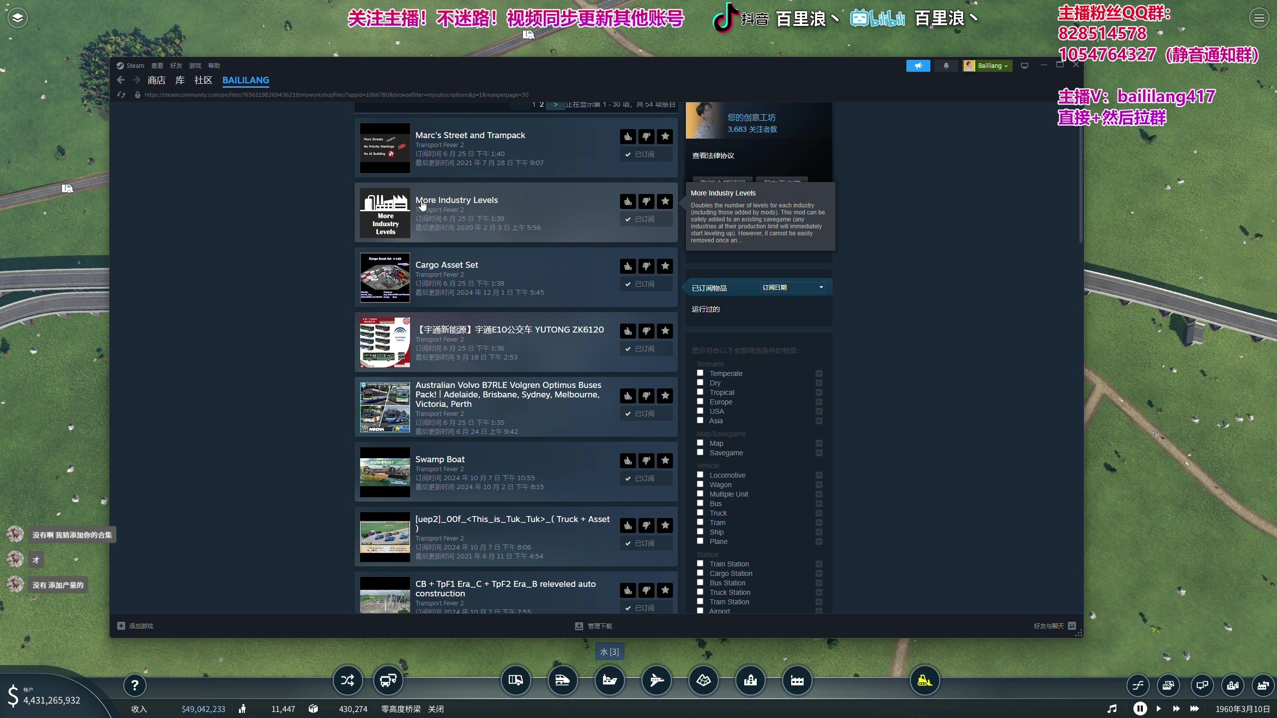
Task: Open the line manager shuffle icon
Action: [348, 680]
